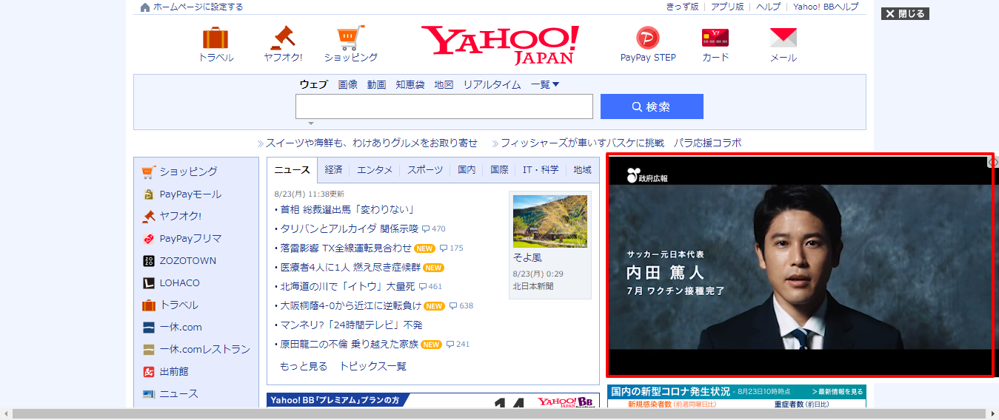The height and width of the screenshot is (420, 999).
Task: Click the LOHACO sidebar icon
Action: 148,283
